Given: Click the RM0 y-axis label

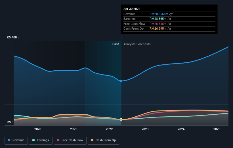Looking at the screenshot, I should coord(10,122).
